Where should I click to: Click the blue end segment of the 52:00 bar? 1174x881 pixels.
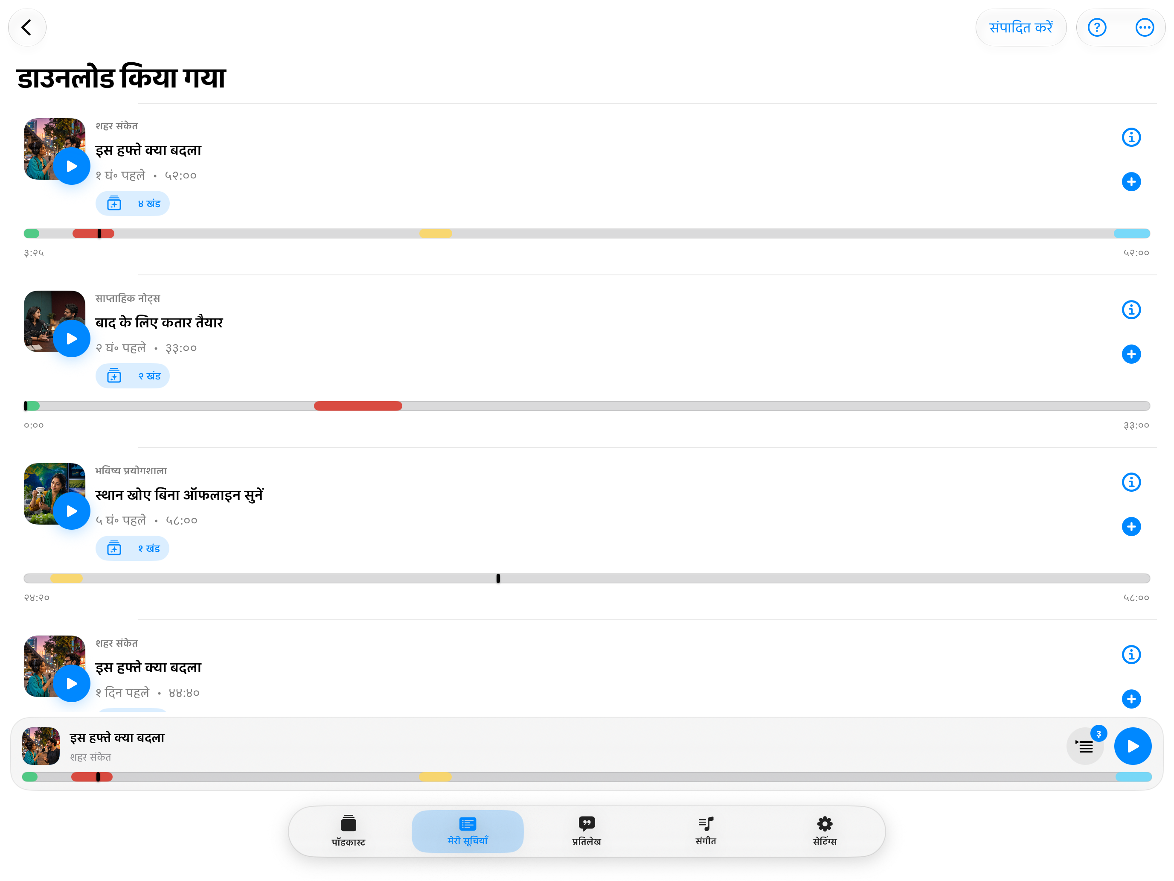1131,233
